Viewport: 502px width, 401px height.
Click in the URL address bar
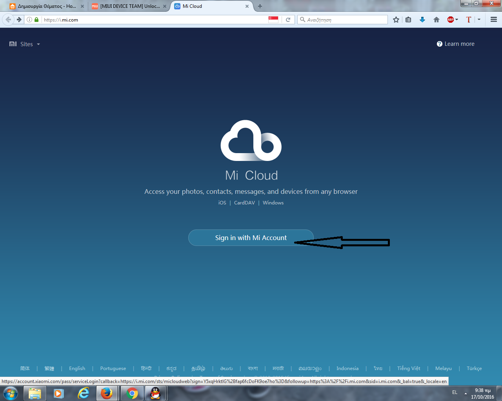[x=153, y=20]
